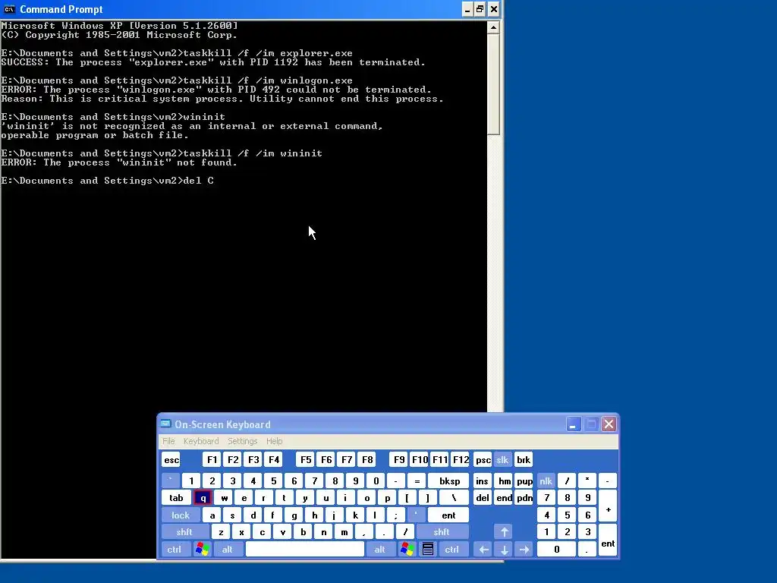This screenshot has height=583, width=777.
Task: Click the numpad asterisk key
Action: tap(587, 481)
